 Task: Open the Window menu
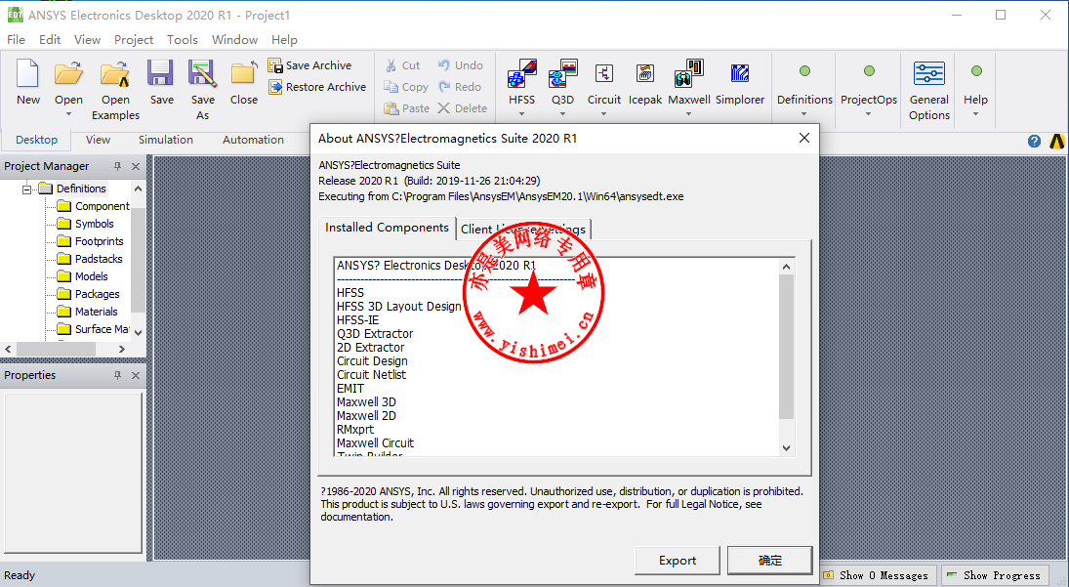tap(234, 39)
